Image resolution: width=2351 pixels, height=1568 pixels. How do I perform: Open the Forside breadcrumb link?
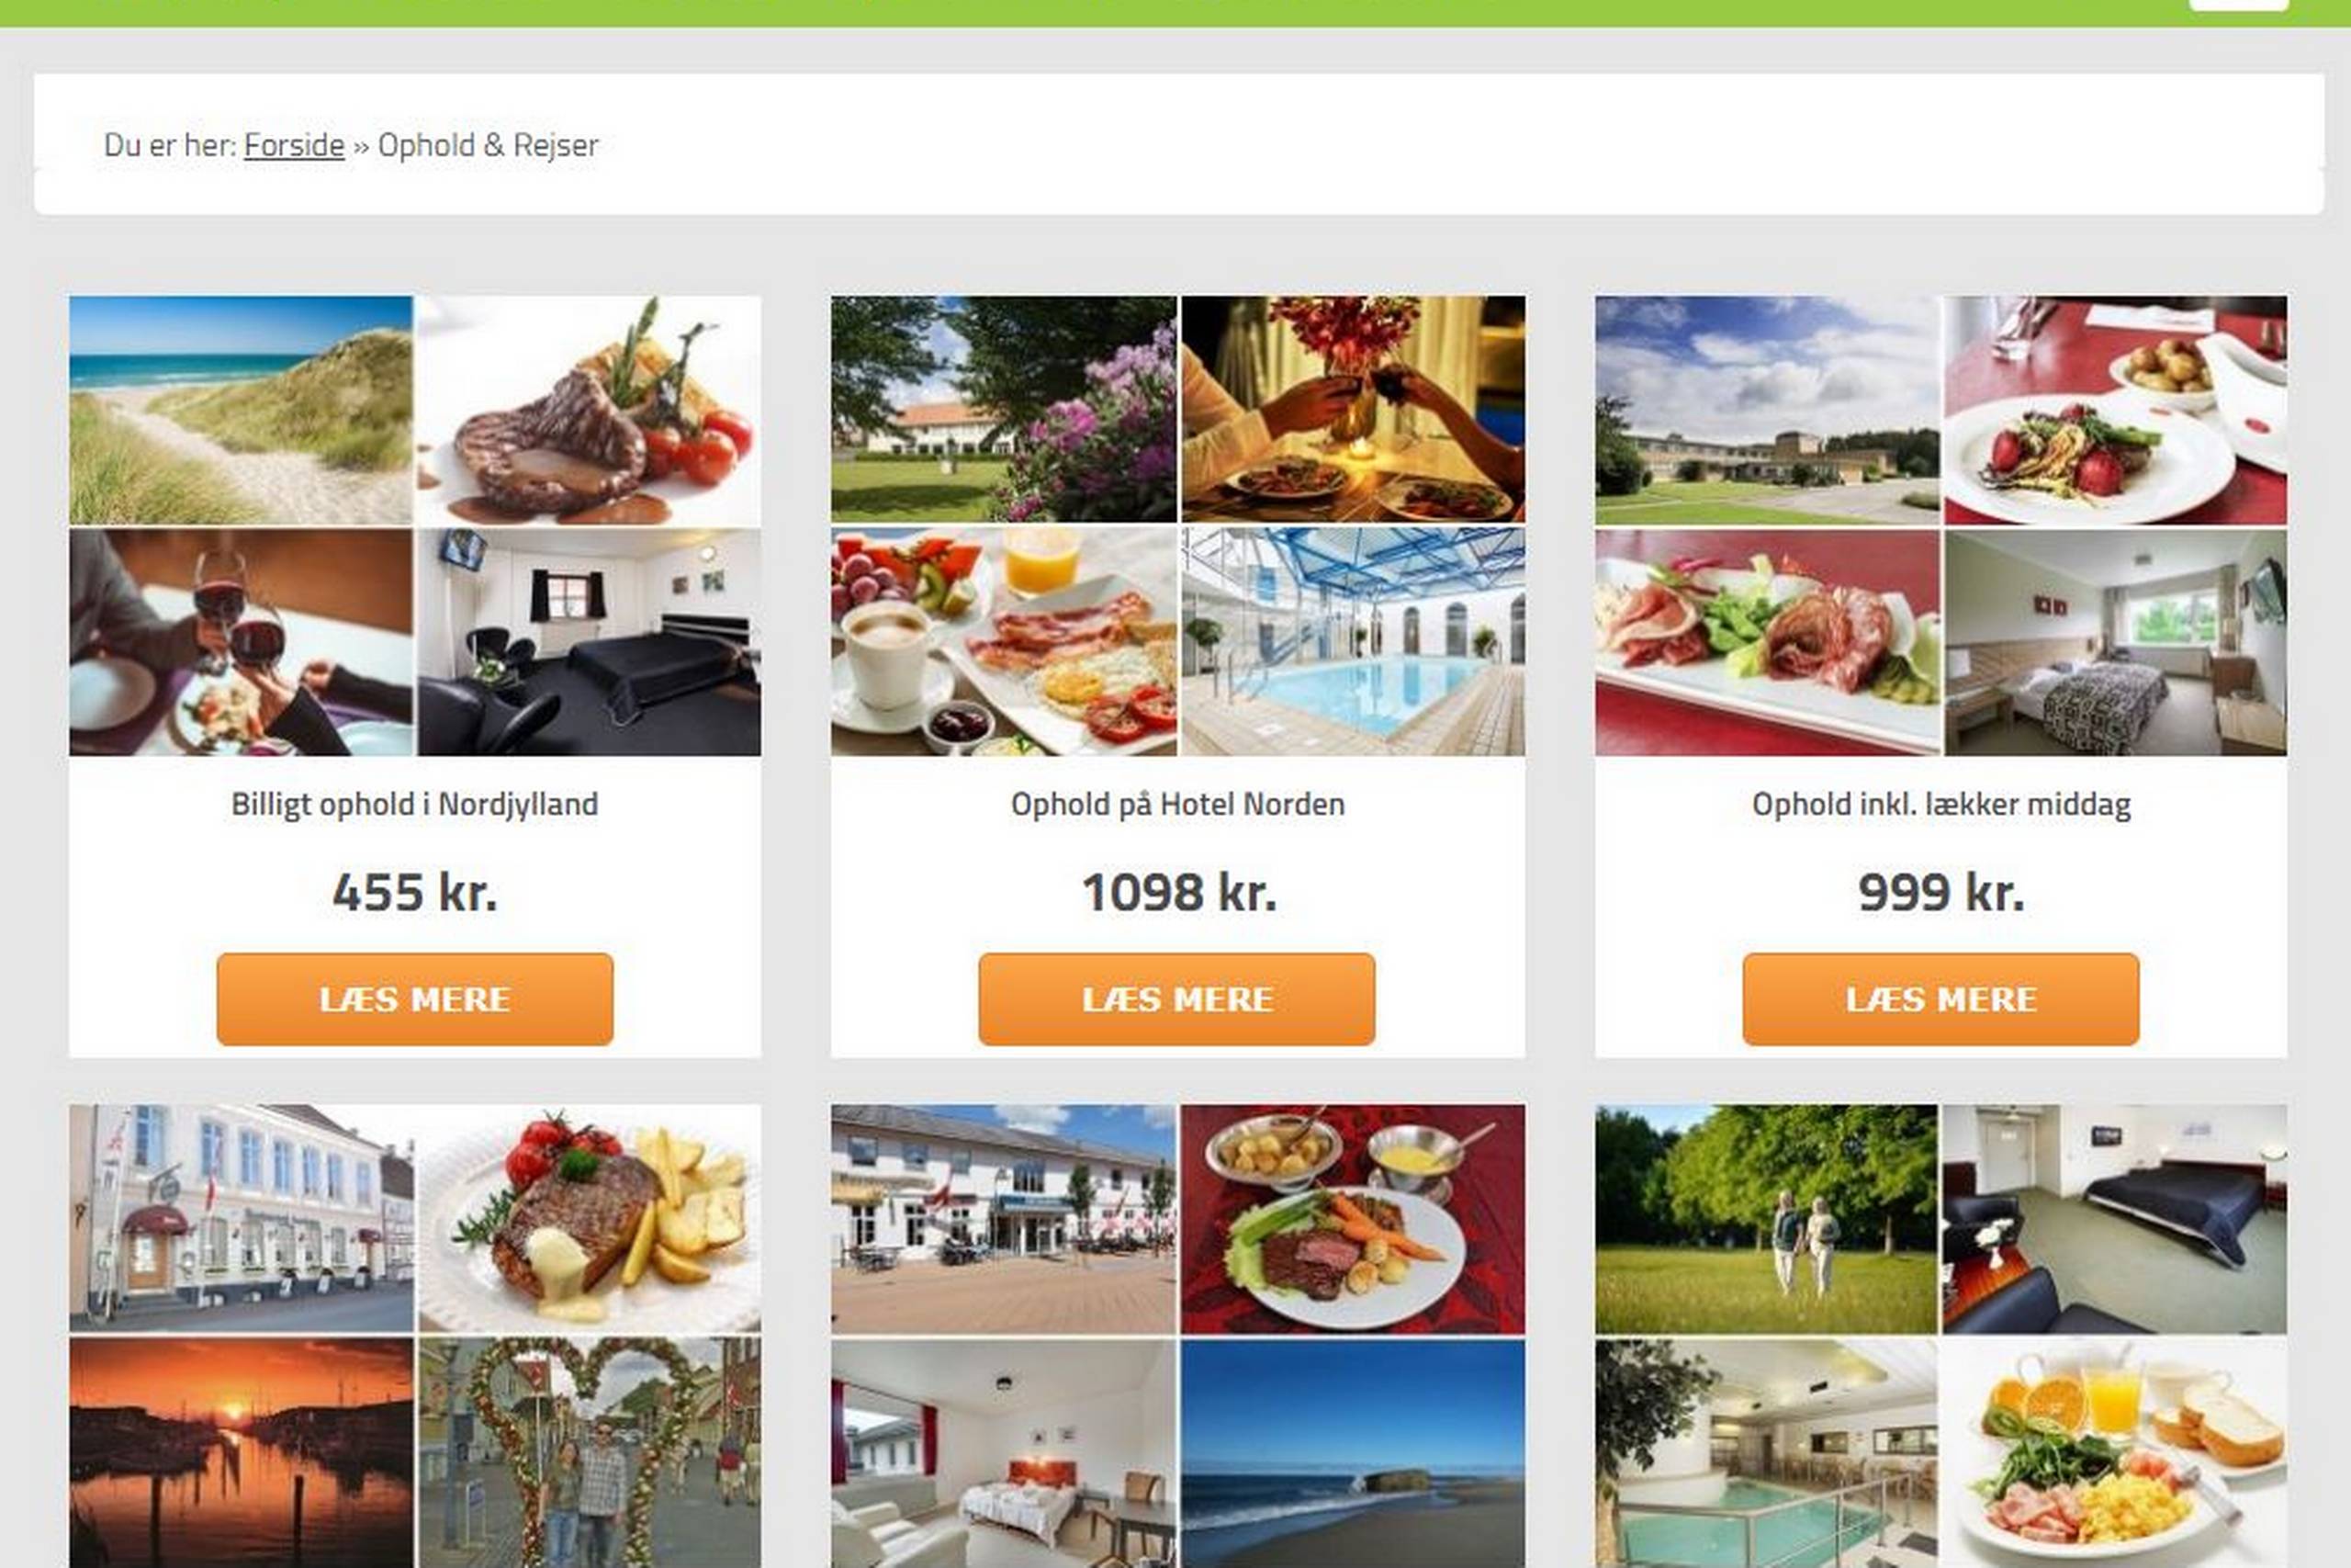point(294,145)
